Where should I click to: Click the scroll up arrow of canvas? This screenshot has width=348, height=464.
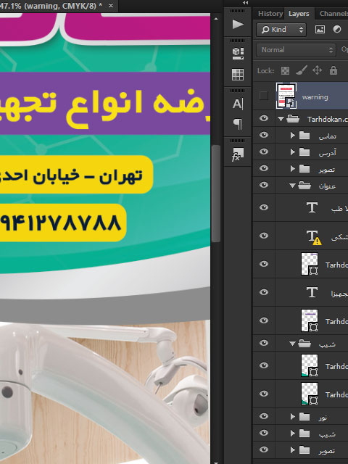216,19
